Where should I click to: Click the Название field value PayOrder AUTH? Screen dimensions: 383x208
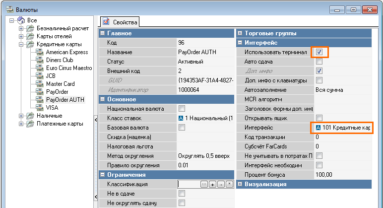[203, 52]
